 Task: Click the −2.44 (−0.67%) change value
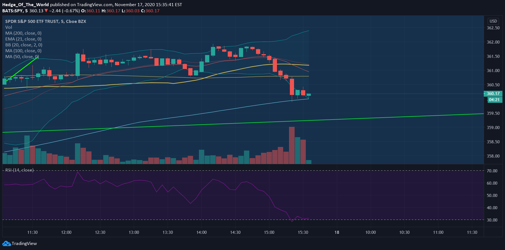click(64, 11)
